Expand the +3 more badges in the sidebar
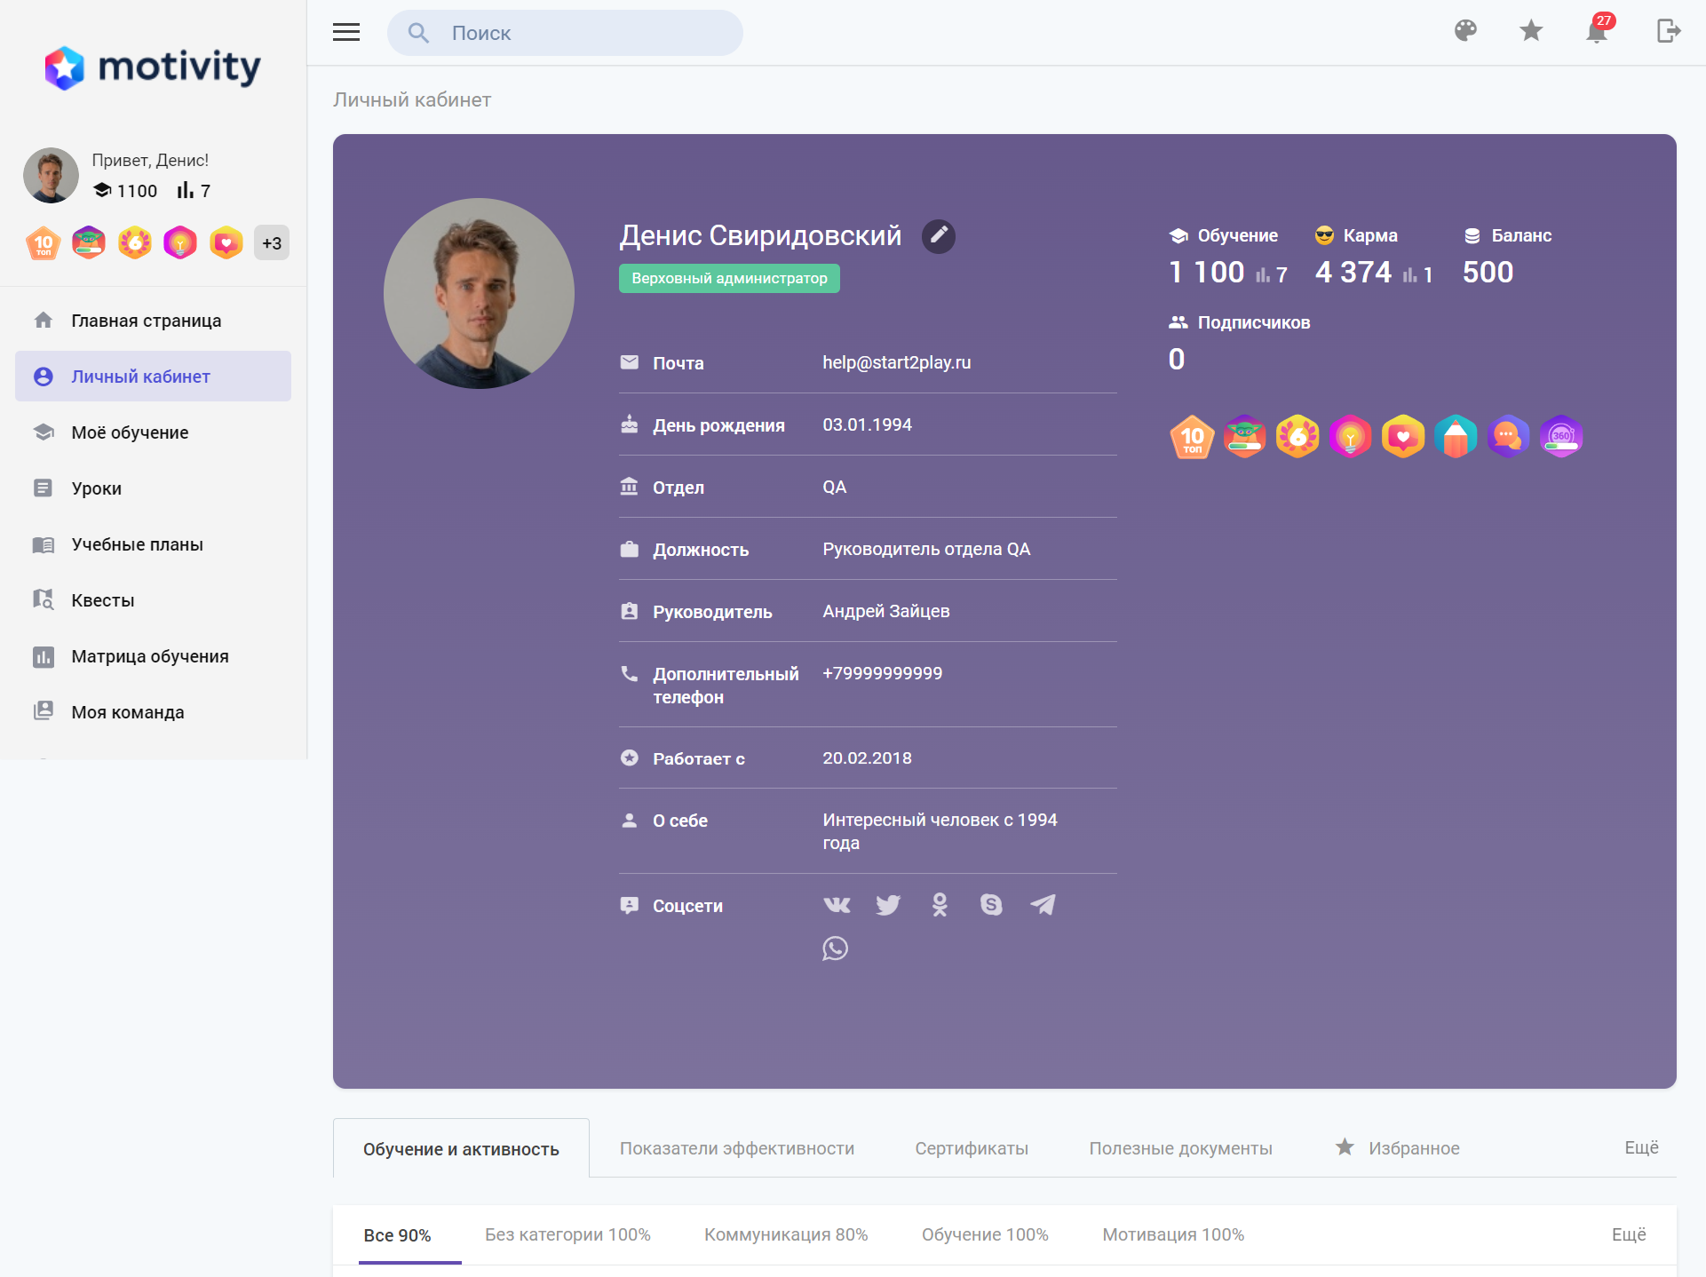 coord(272,243)
